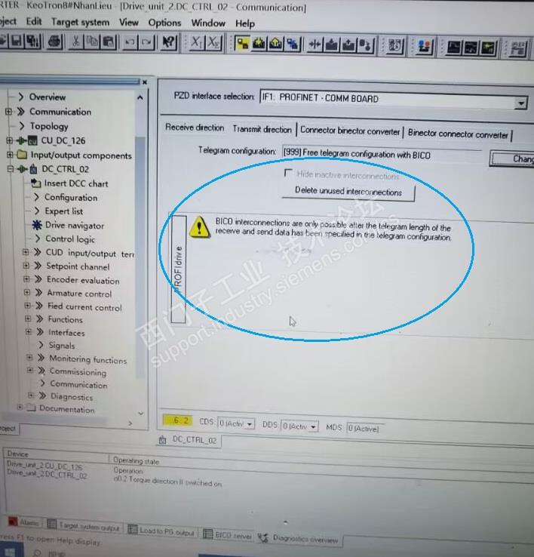Viewport: 534px width, 557px height.
Task: Expand the CU_DC_126 tree node
Action: (x=10, y=140)
